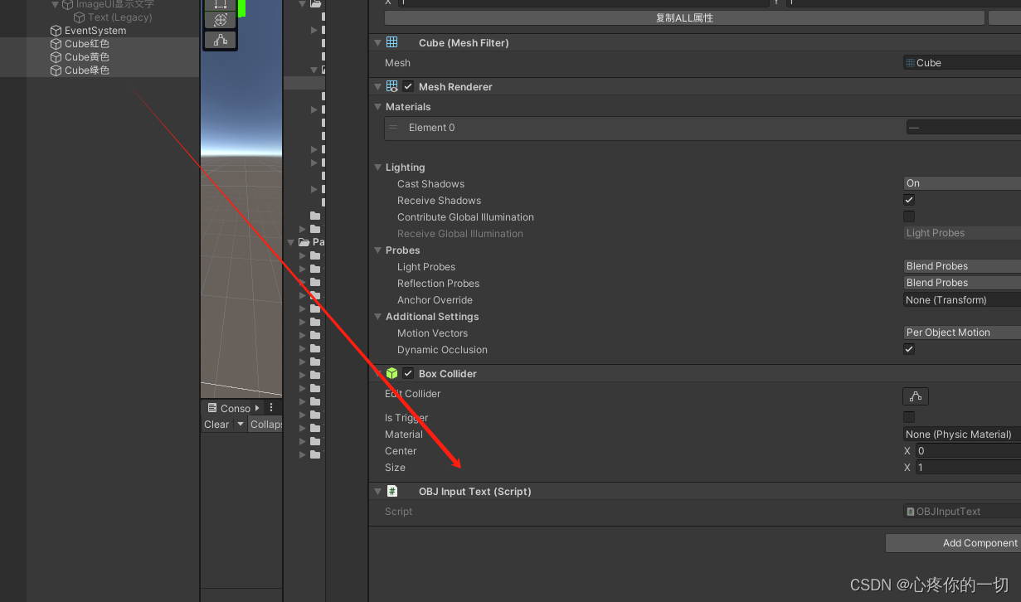Click the Element 0 reorder handle
The width and height of the screenshot is (1021, 602).
click(x=393, y=128)
